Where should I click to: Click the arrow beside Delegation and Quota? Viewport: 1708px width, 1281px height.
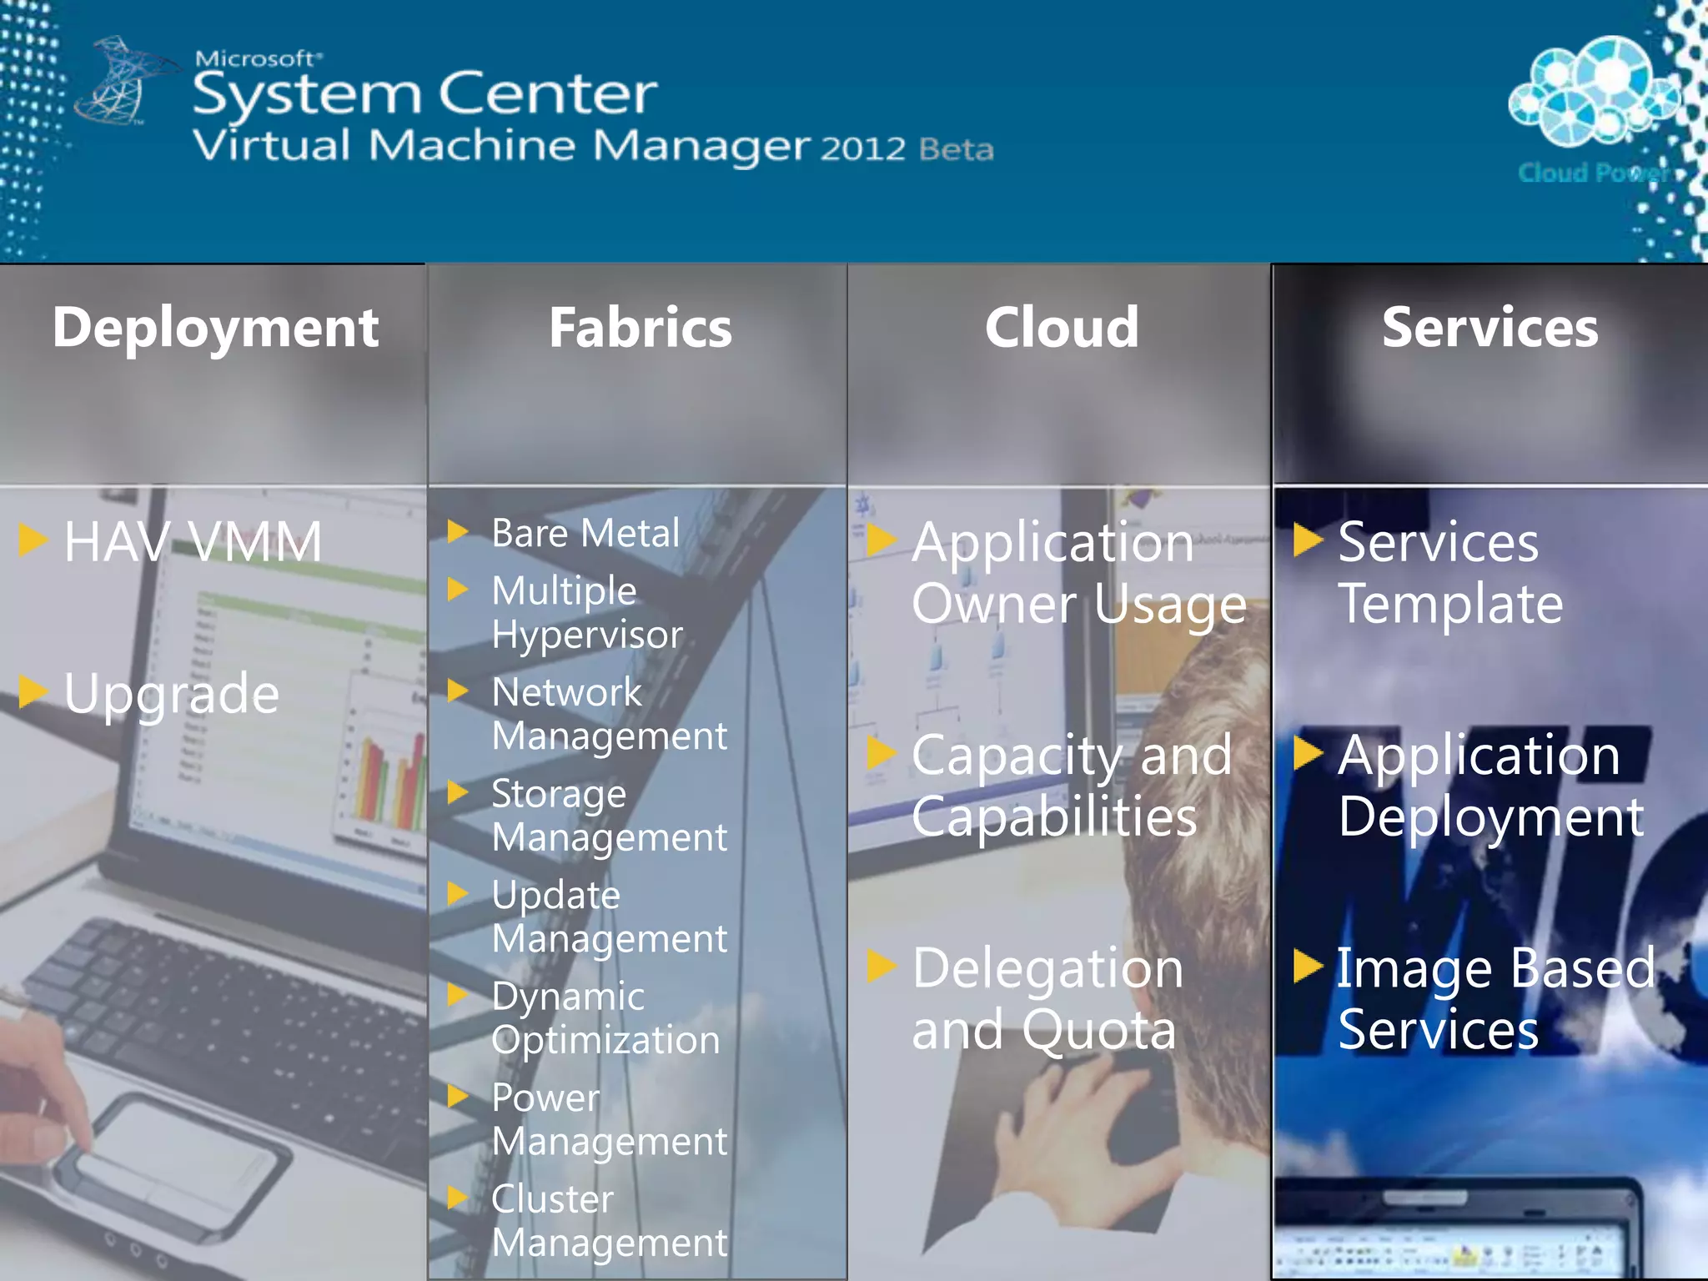[x=882, y=966]
